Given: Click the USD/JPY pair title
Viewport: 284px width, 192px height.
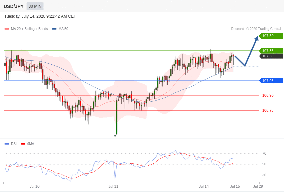Looking at the screenshot, I should point(14,6).
